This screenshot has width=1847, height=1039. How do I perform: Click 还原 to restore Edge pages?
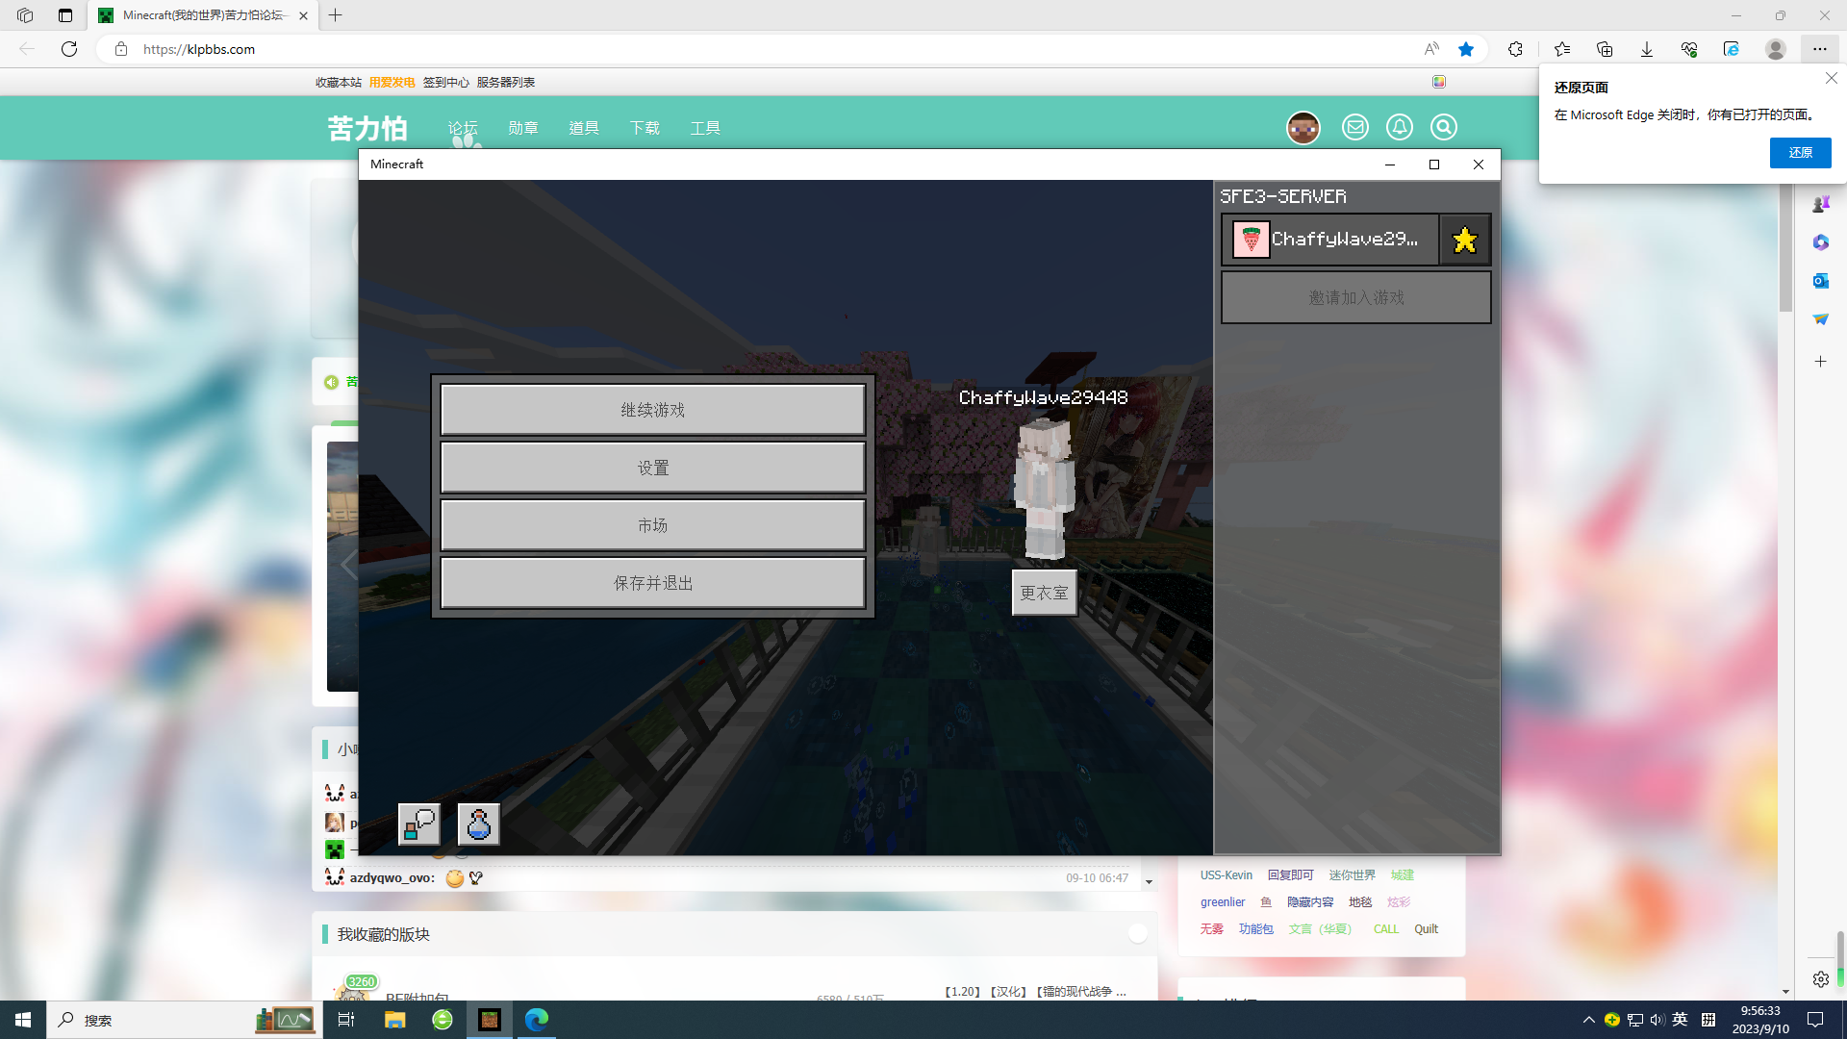[x=1800, y=153]
